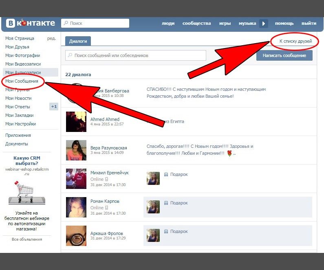Click the gift icon in Михаил Еремейчук's message
324x270 pixels.
166,174
